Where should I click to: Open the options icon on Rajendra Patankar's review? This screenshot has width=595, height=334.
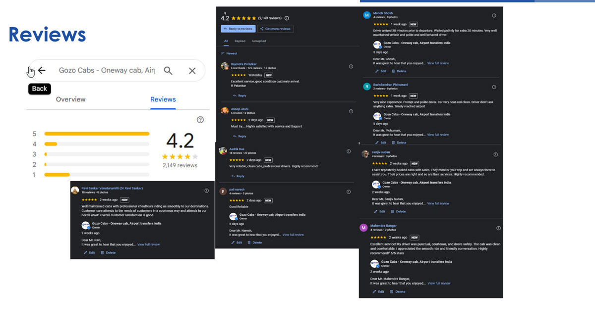[351, 66]
